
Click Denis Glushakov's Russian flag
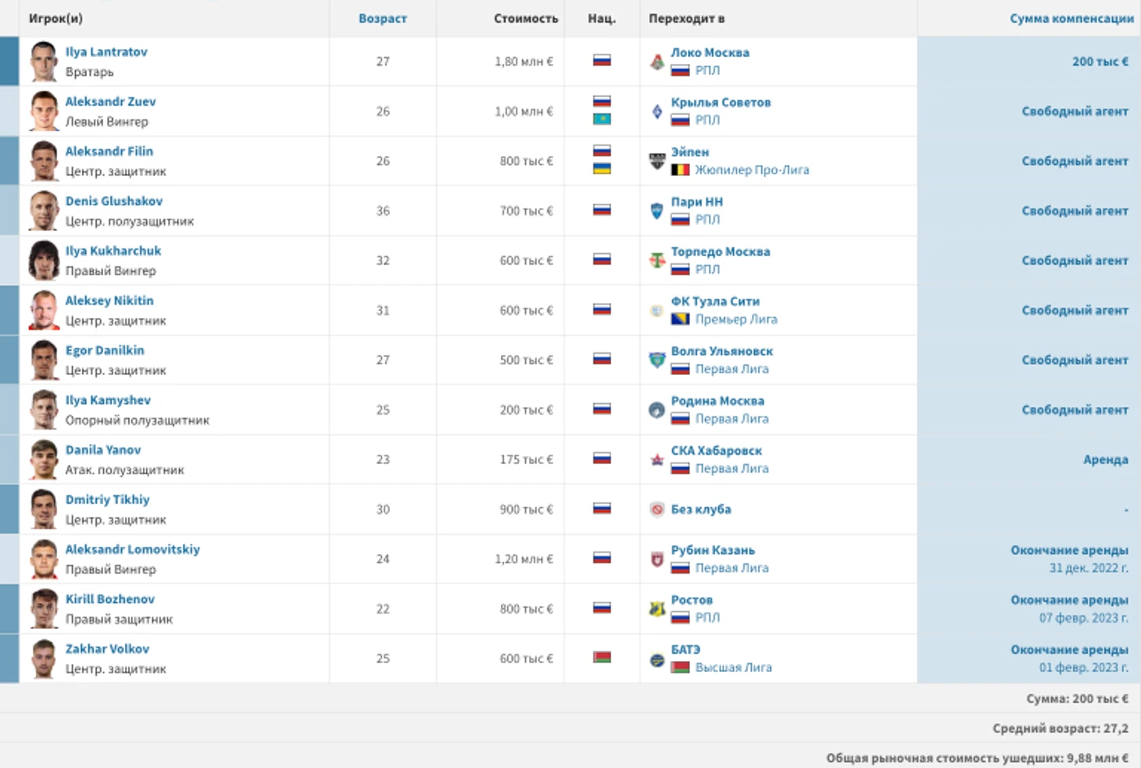point(602,209)
